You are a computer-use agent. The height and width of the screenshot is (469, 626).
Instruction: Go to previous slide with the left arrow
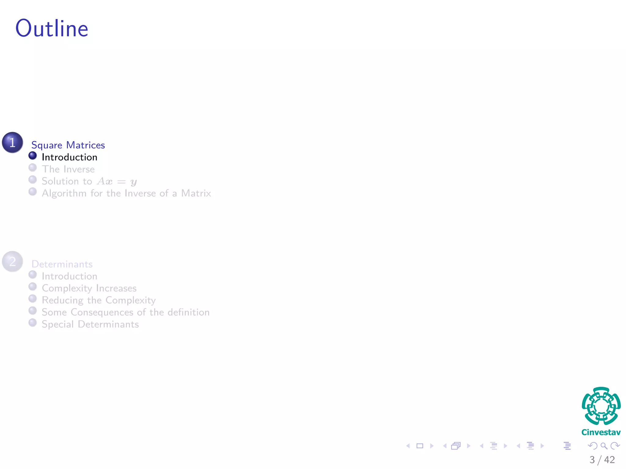pos(408,446)
